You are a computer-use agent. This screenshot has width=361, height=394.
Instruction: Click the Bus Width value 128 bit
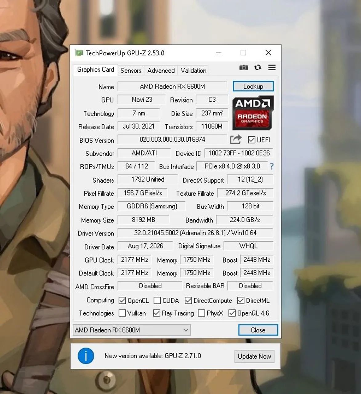[x=250, y=206]
